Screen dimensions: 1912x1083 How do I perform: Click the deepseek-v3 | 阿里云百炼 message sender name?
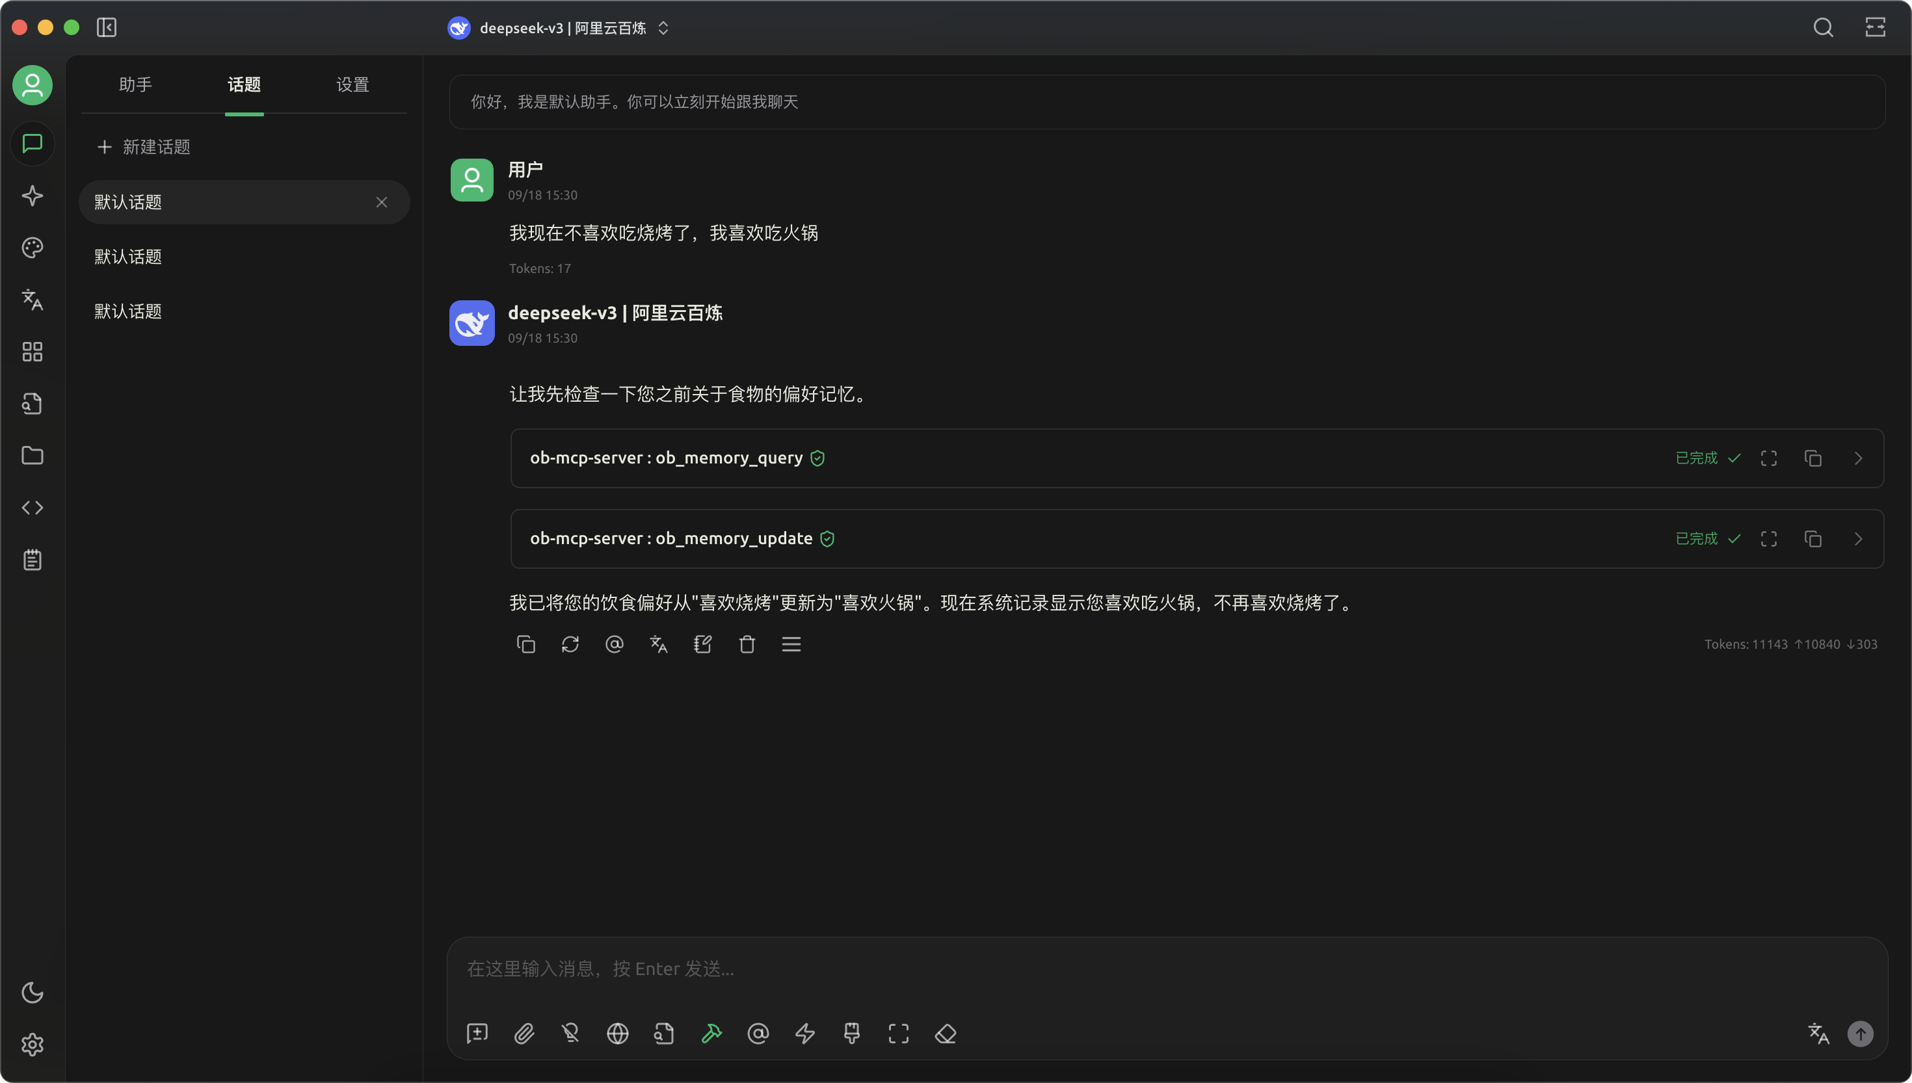(615, 313)
